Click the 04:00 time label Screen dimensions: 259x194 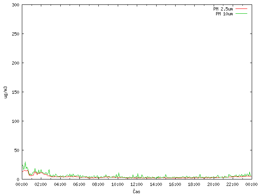pos(60,184)
